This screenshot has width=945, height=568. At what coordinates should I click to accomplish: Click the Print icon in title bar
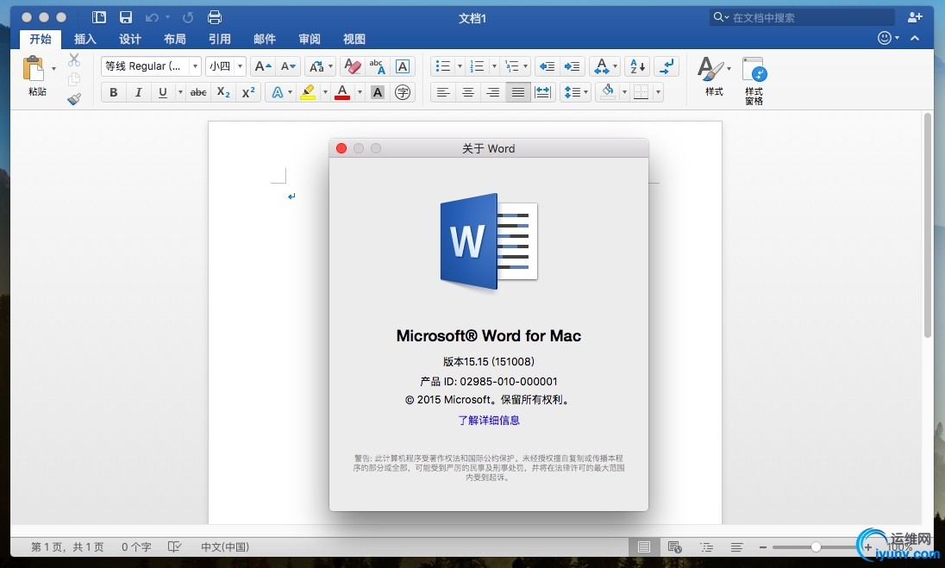(x=215, y=17)
